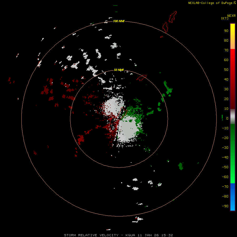
Task: Click the 50 value on velocity scale
Action: [226, 70]
